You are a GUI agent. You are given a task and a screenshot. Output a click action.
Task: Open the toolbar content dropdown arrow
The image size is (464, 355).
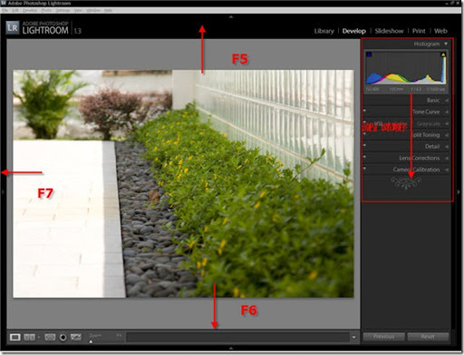click(353, 337)
